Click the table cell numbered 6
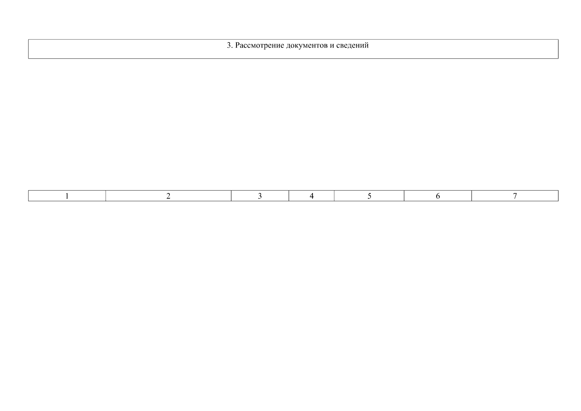The width and height of the screenshot is (581, 411). pyautogui.click(x=438, y=196)
